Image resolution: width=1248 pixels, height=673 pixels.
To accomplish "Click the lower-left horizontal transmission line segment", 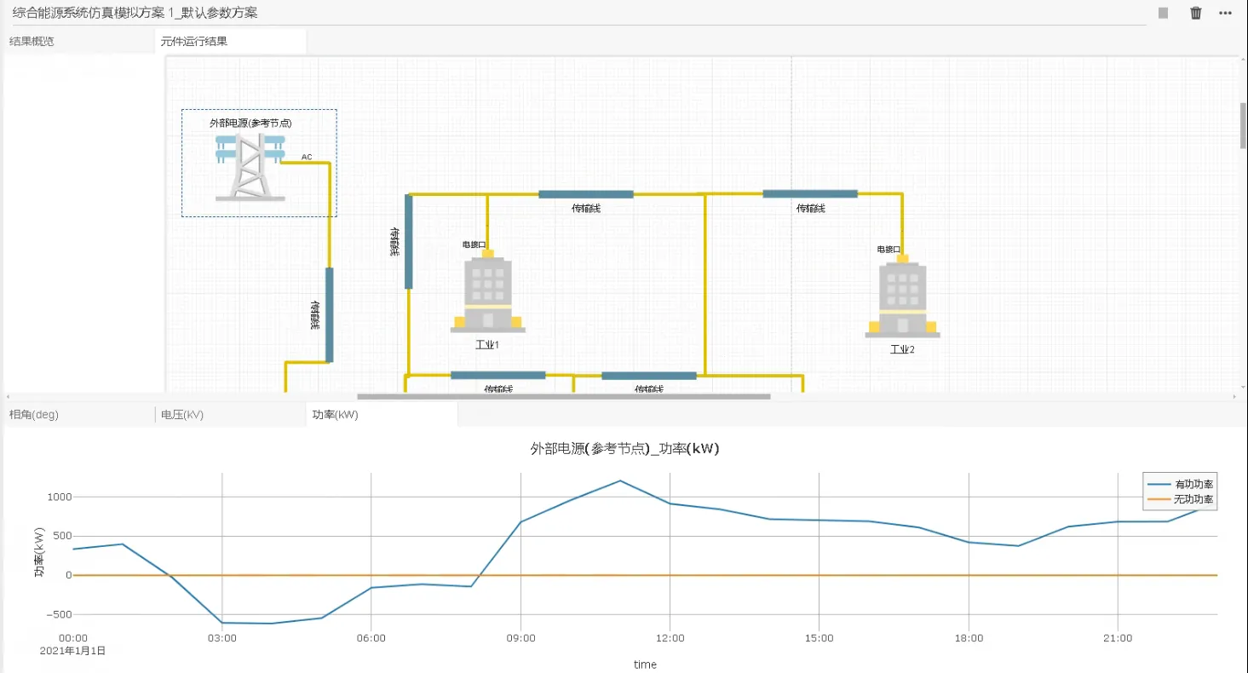I will pos(498,375).
